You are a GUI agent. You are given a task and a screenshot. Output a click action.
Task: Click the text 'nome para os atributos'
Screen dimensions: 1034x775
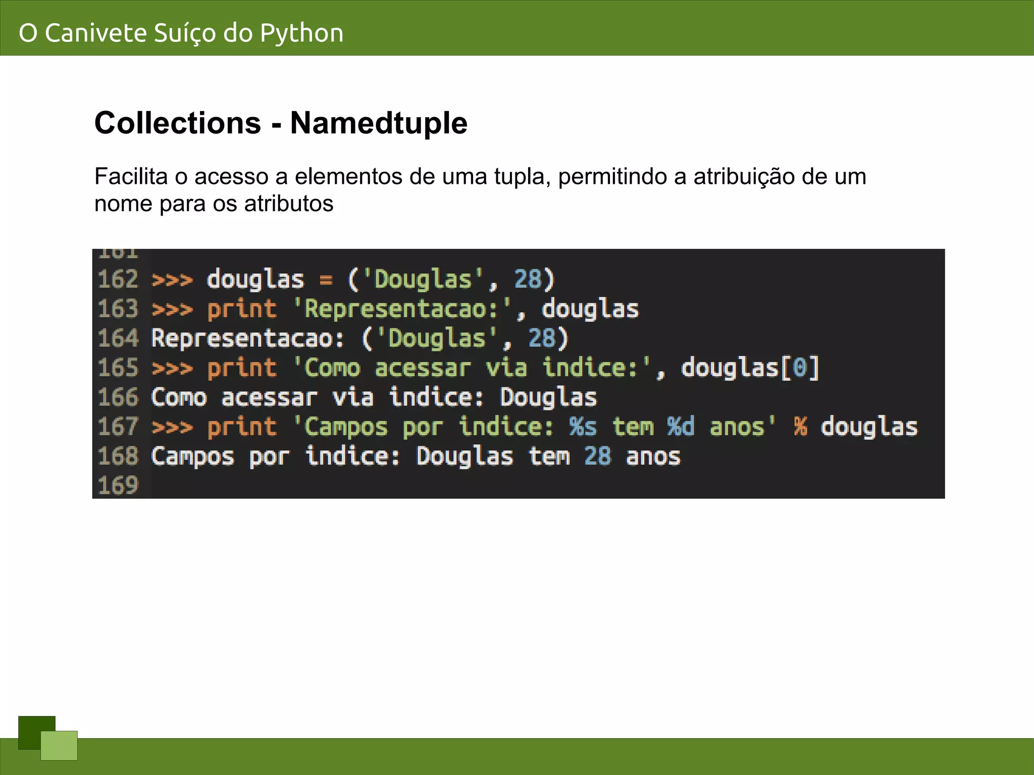point(214,203)
